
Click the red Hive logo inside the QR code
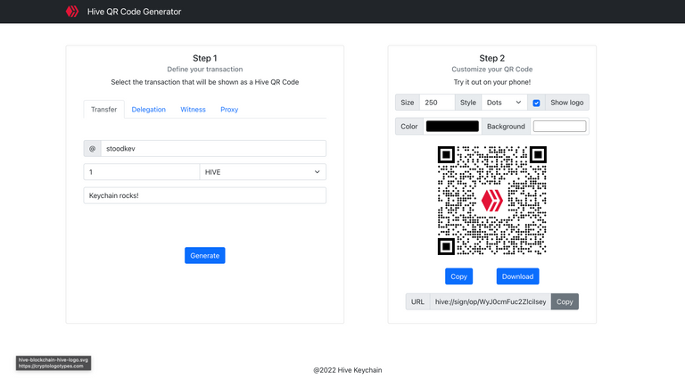(492, 201)
